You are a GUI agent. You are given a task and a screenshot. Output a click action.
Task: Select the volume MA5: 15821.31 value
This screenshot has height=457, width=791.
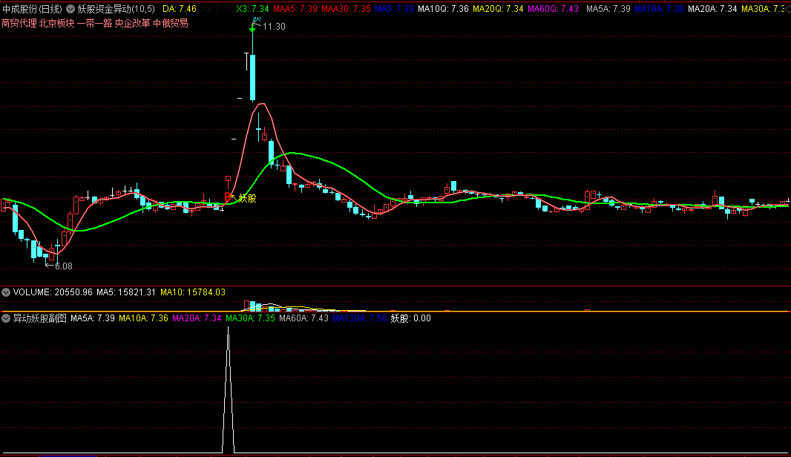point(126,292)
